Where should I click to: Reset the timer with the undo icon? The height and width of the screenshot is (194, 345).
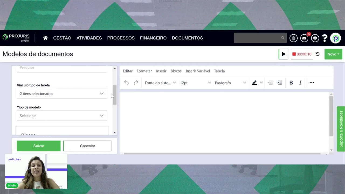point(318,54)
